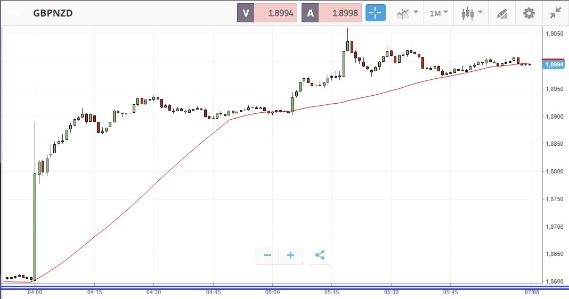Image resolution: width=569 pixels, height=299 pixels.
Task: Click the 04:30 time axis label
Action: point(154,292)
